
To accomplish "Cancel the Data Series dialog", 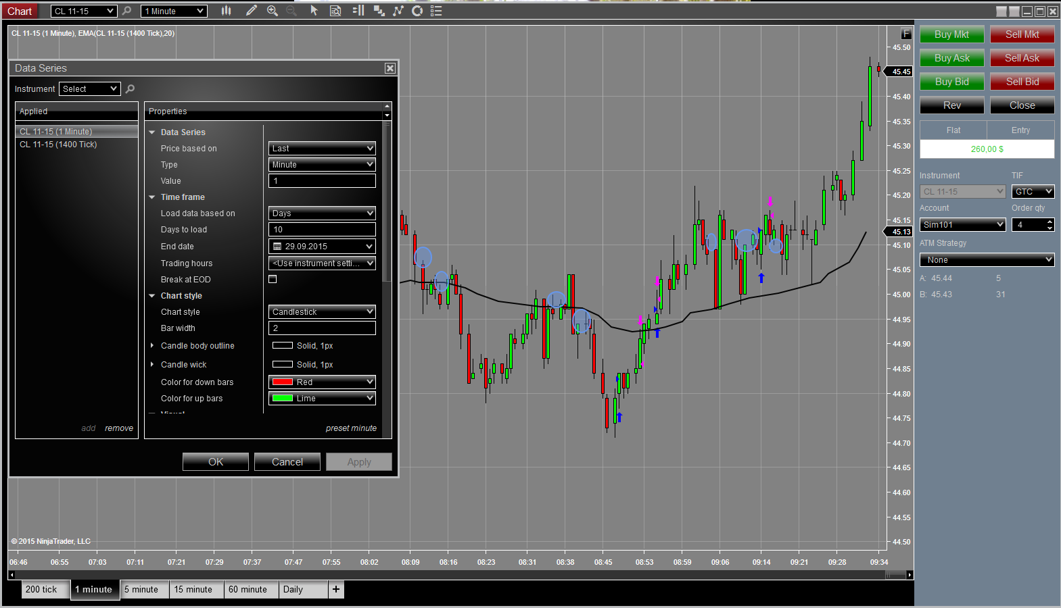I will pos(287,462).
